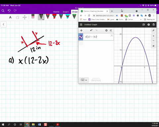The image size is (159, 127).
Task: Zoom in on the Desmos graph
Action: [x=153, y=36]
